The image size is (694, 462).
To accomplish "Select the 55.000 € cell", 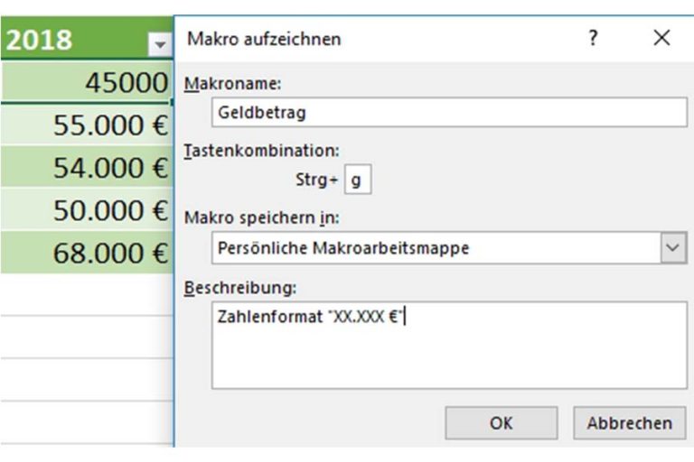I will [x=86, y=125].
